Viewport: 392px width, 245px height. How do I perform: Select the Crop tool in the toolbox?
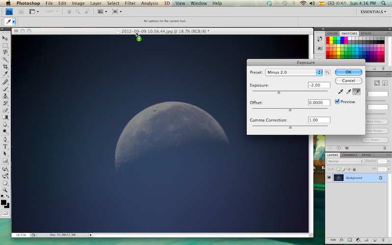click(5, 67)
